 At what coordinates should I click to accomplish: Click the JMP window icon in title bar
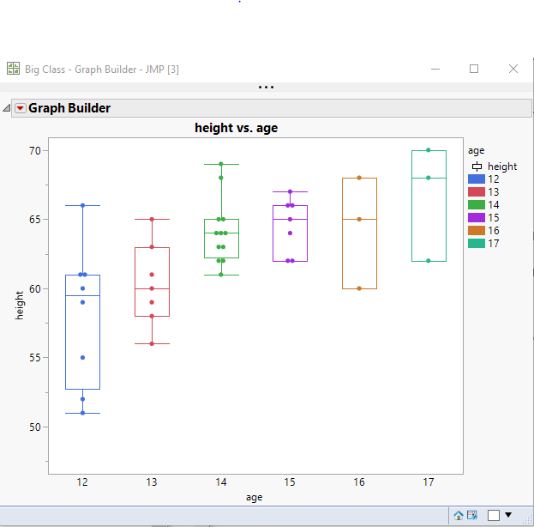[13, 68]
